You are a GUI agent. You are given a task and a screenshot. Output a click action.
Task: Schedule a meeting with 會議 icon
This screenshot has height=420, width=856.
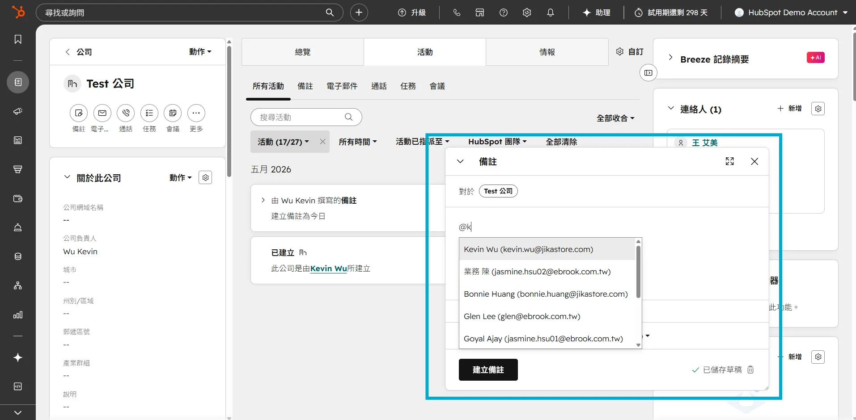pyautogui.click(x=173, y=113)
